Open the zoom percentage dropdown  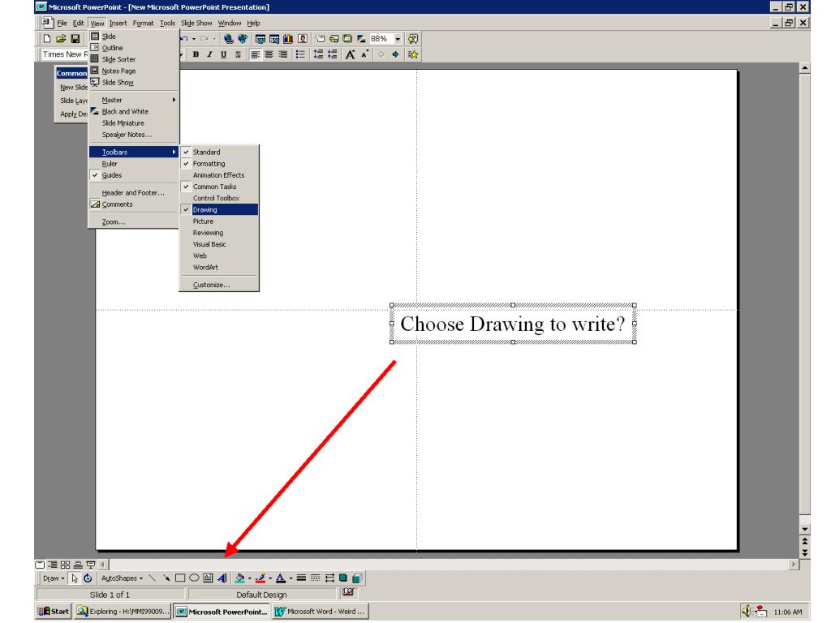398,39
